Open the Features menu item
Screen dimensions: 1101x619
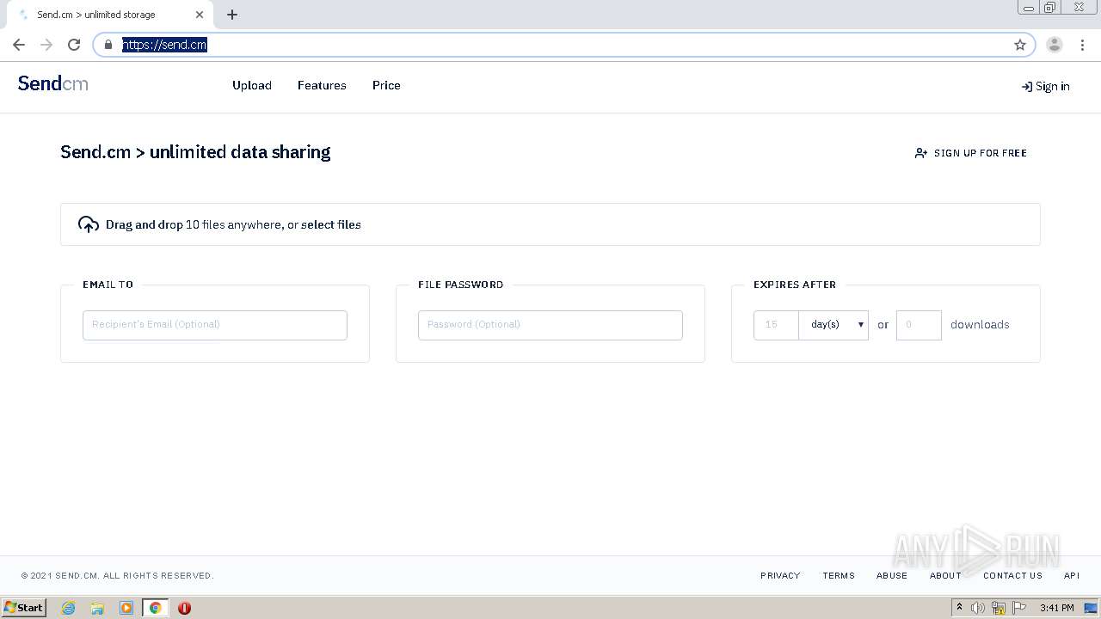click(x=322, y=85)
